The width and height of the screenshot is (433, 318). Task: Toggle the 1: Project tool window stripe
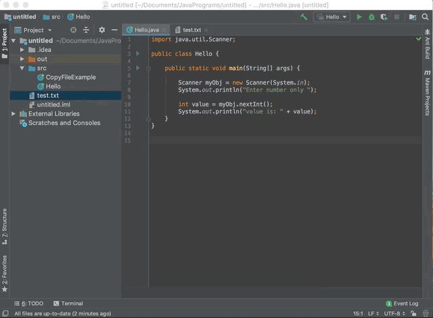[5, 43]
